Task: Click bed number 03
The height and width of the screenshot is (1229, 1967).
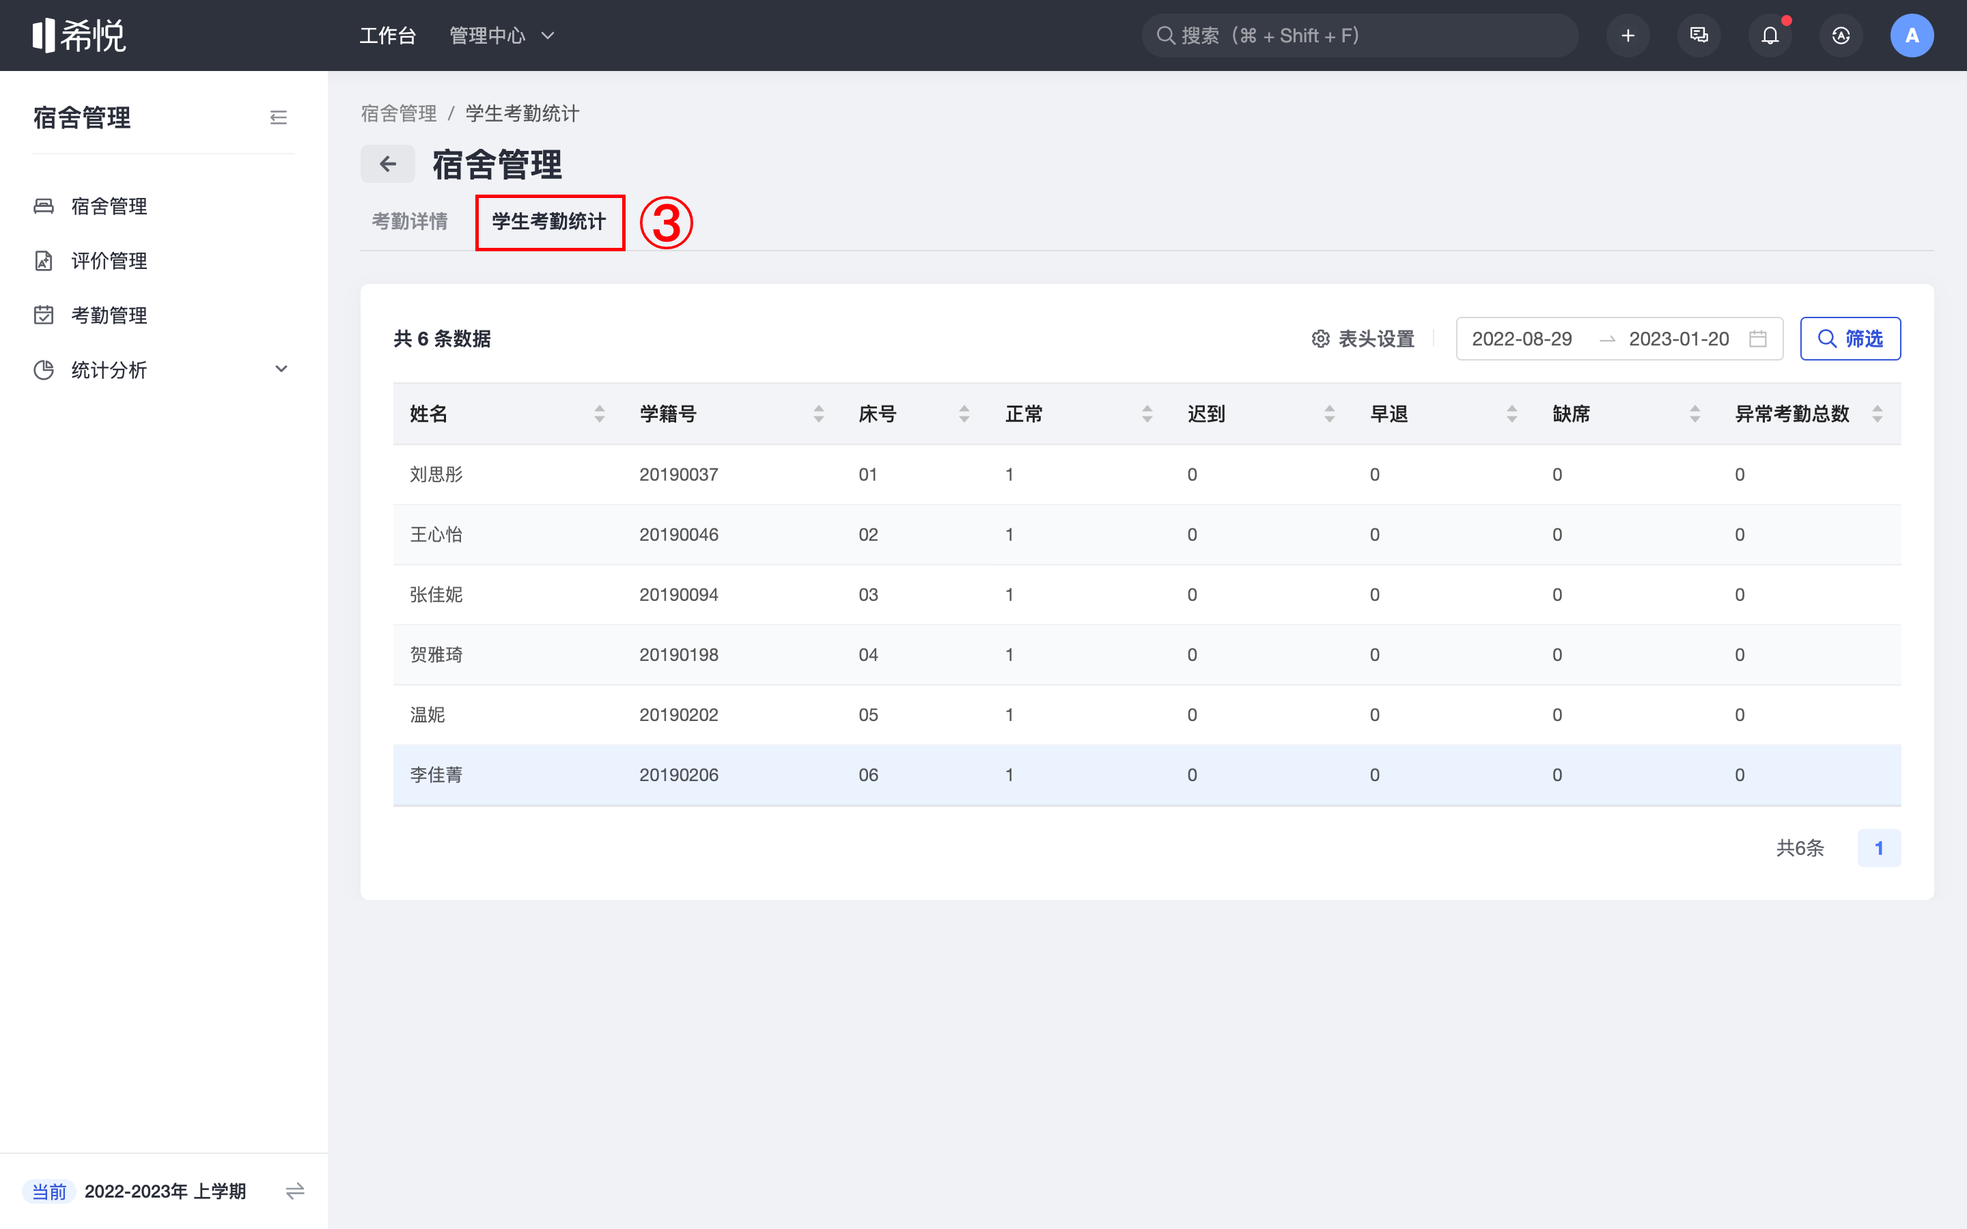Action: pyautogui.click(x=868, y=595)
